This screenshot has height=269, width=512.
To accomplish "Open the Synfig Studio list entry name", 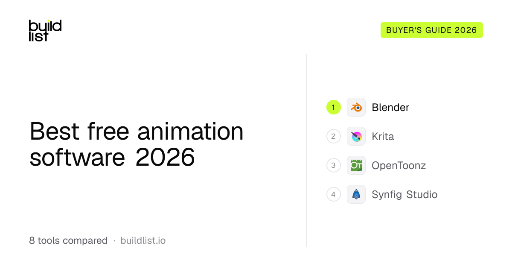I will tap(404, 194).
